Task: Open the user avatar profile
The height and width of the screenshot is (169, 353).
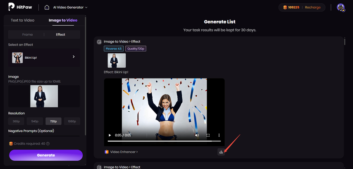Action: pos(341,7)
